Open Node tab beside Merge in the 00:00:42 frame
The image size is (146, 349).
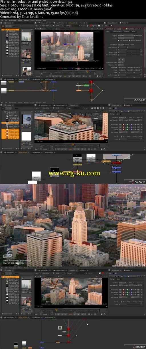click(119, 114)
